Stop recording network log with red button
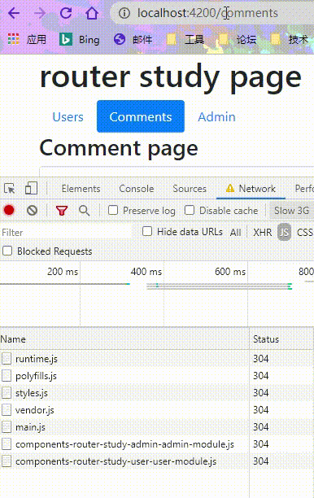The height and width of the screenshot is (498, 314). (9, 210)
